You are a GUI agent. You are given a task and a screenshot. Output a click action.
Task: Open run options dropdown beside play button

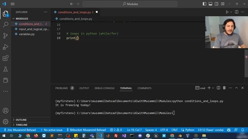(x=231, y=12)
